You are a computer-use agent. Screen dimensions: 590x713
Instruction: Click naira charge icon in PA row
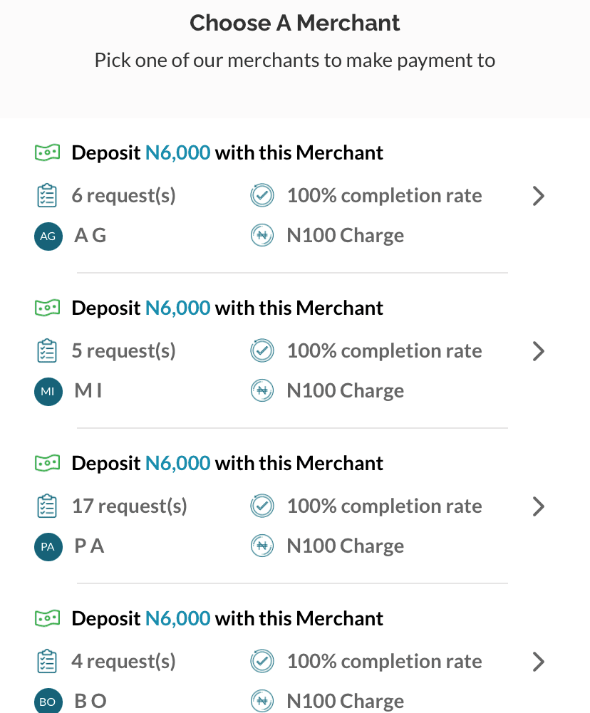tap(262, 546)
